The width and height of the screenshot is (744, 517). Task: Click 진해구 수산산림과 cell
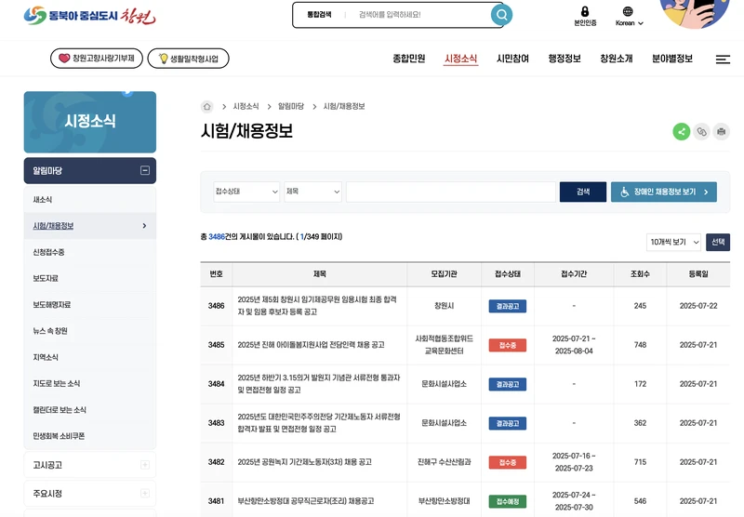pyautogui.click(x=445, y=462)
